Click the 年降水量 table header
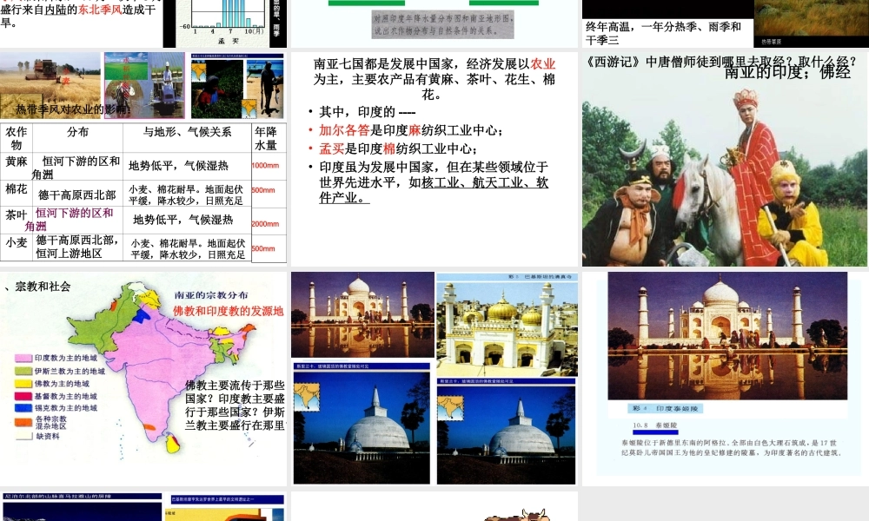 [x=269, y=138]
